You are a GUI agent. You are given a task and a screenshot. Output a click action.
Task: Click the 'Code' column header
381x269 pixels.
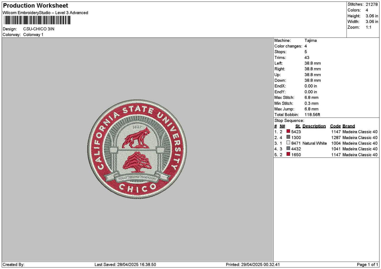(x=335, y=126)
